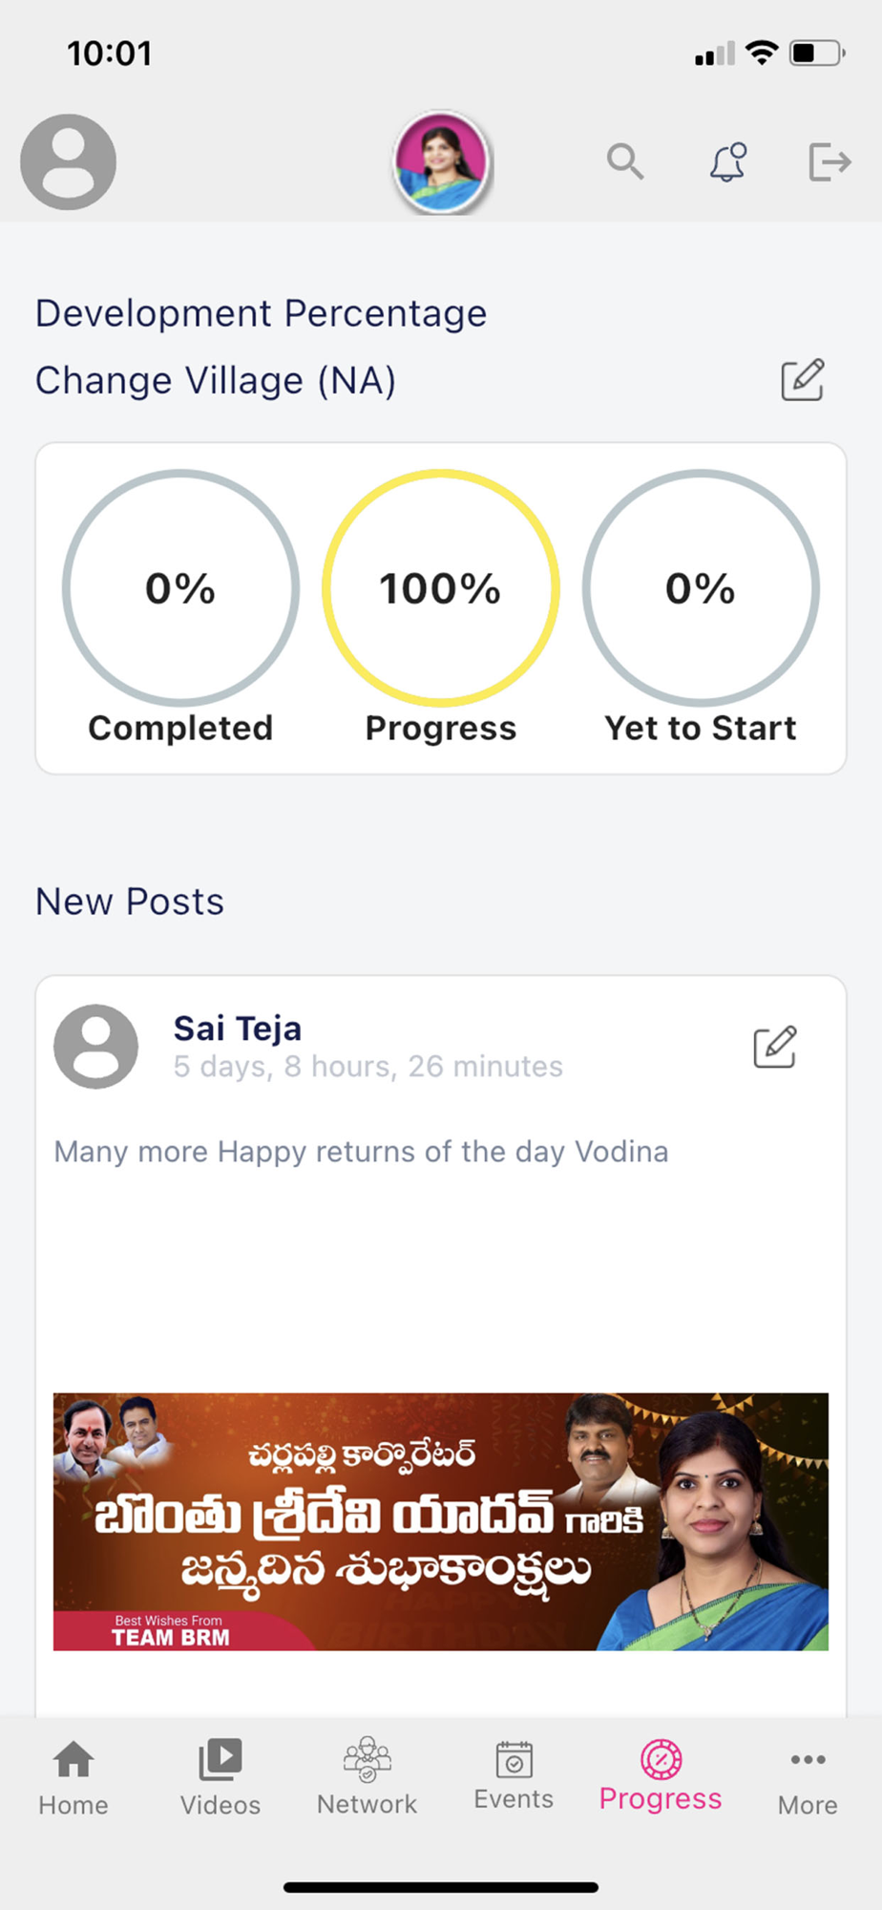Open the Sai Teja author name
This screenshot has width=882, height=1910.
coord(238,1029)
